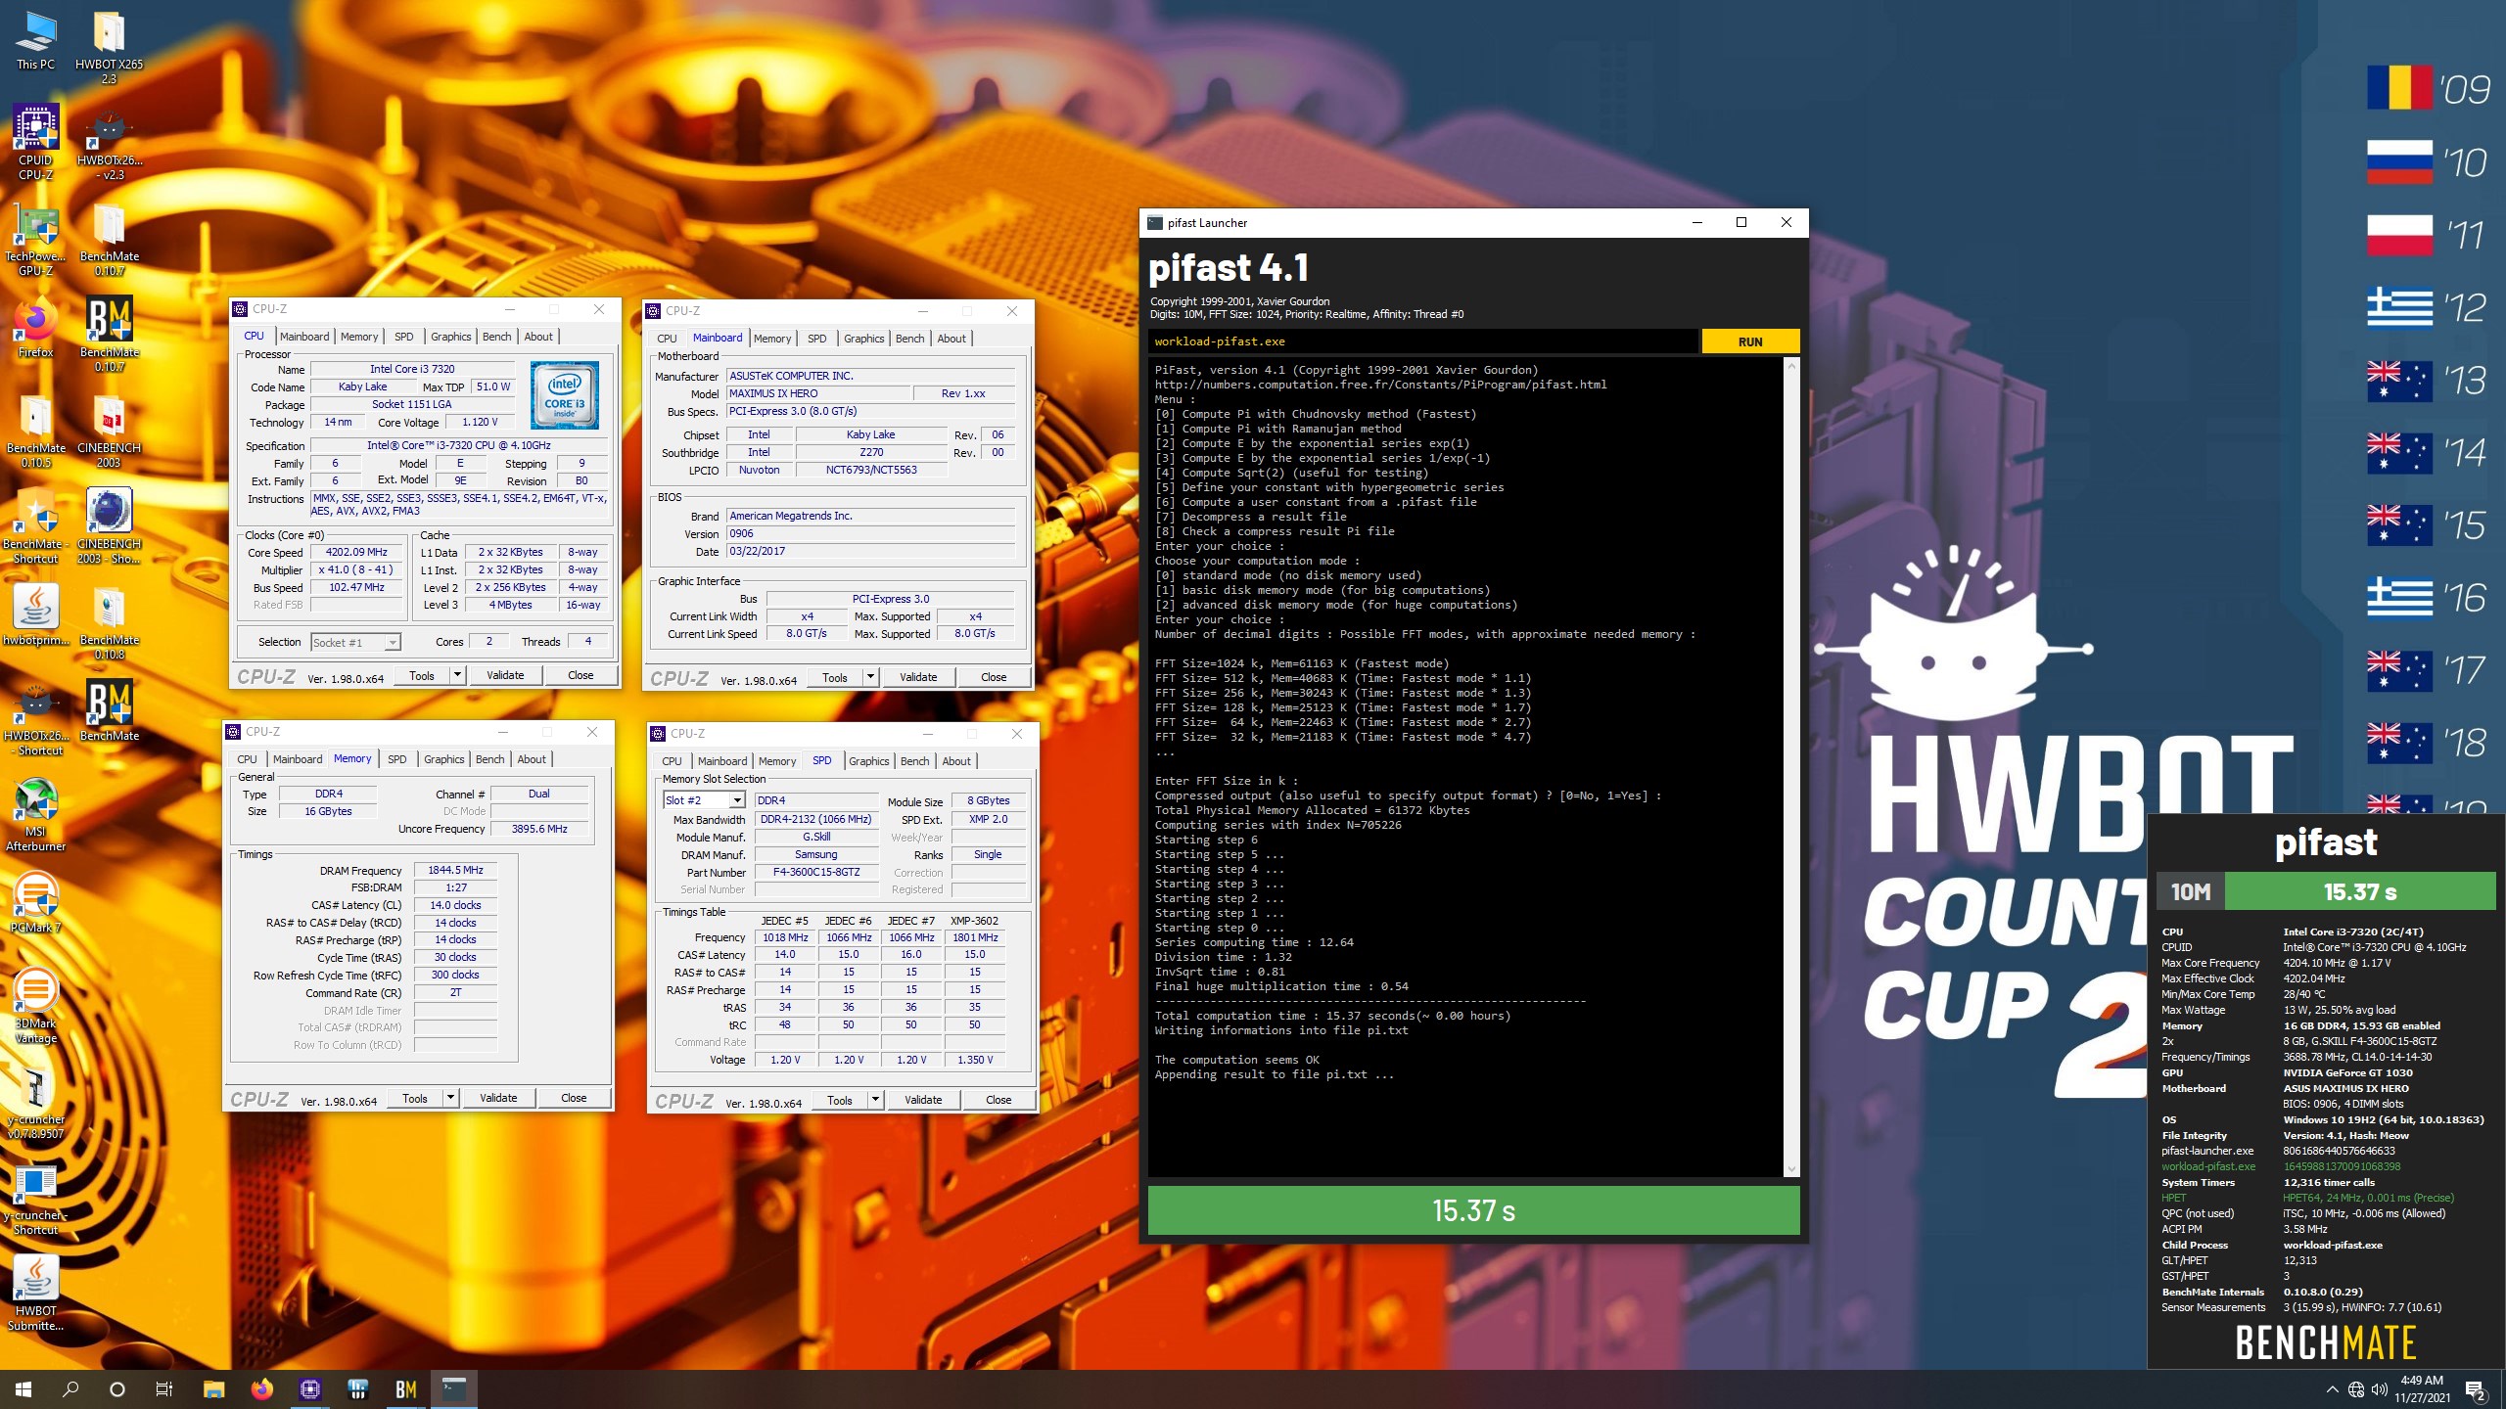The width and height of the screenshot is (2506, 1409).
Task: Launch PCMark 7 desktop icon
Action: coord(36,902)
